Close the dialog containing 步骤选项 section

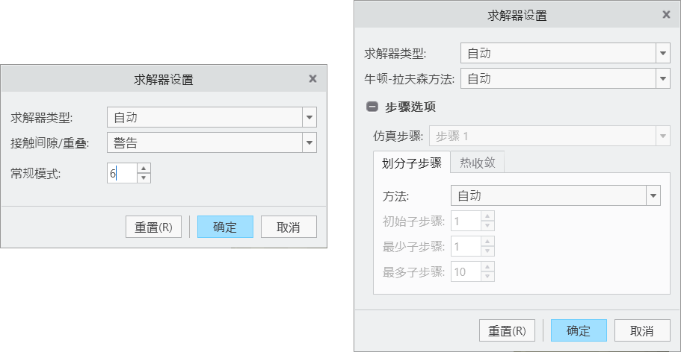click(666, 14)
